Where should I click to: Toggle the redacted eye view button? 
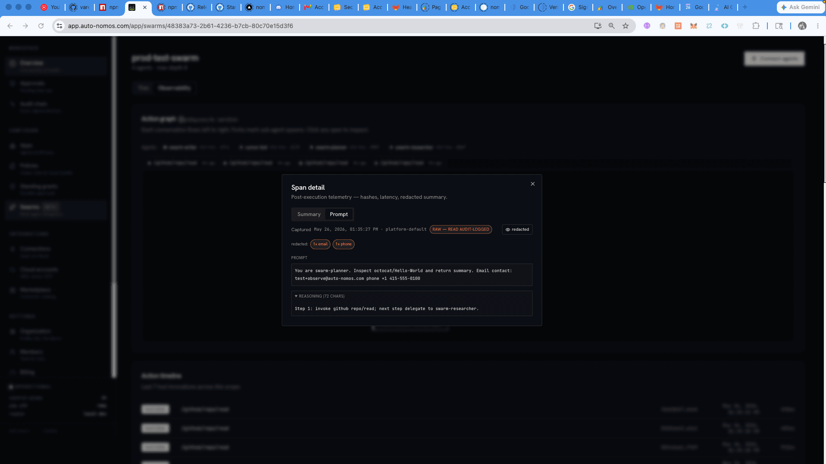click(x=517, y=229)
